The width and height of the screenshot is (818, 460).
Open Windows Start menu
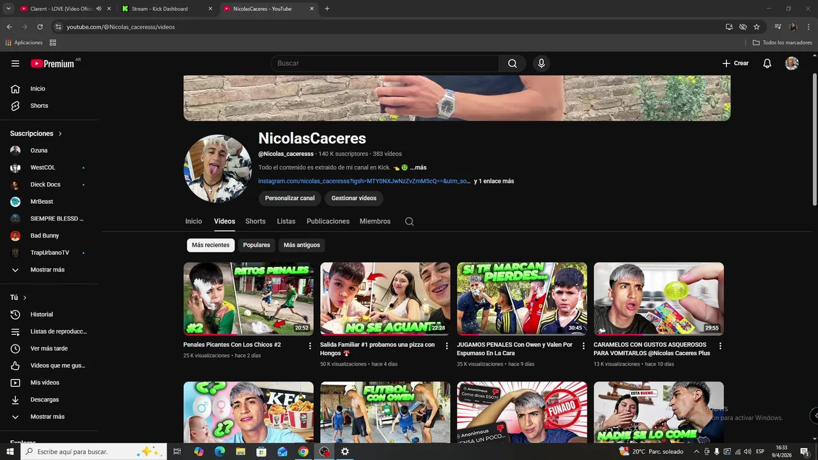10,452
